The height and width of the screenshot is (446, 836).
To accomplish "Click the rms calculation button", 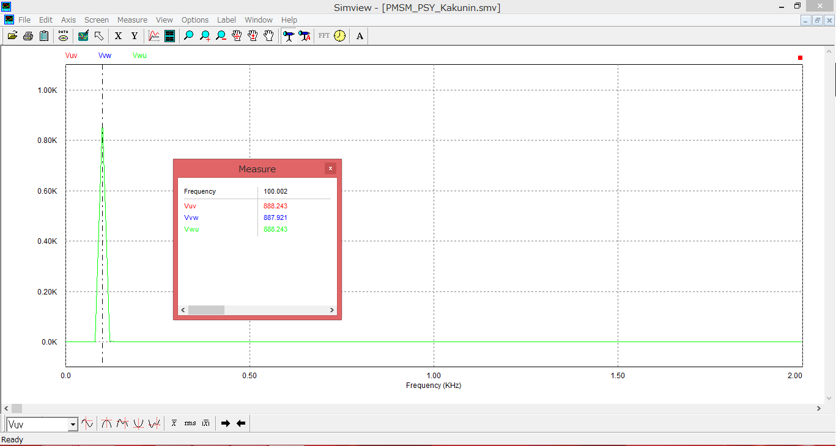I will [x=190, y=423].
